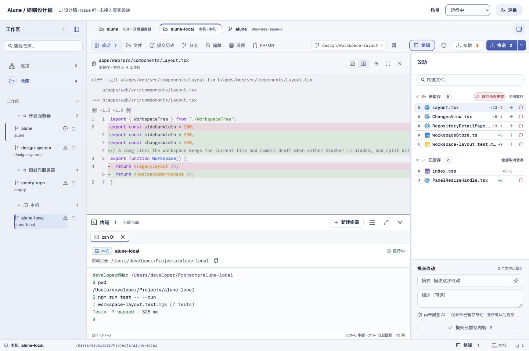The height and width of the screenshot is (351, 529).
Task: Locate file with crosshair icon in diff header
Action: click(376, 64)
